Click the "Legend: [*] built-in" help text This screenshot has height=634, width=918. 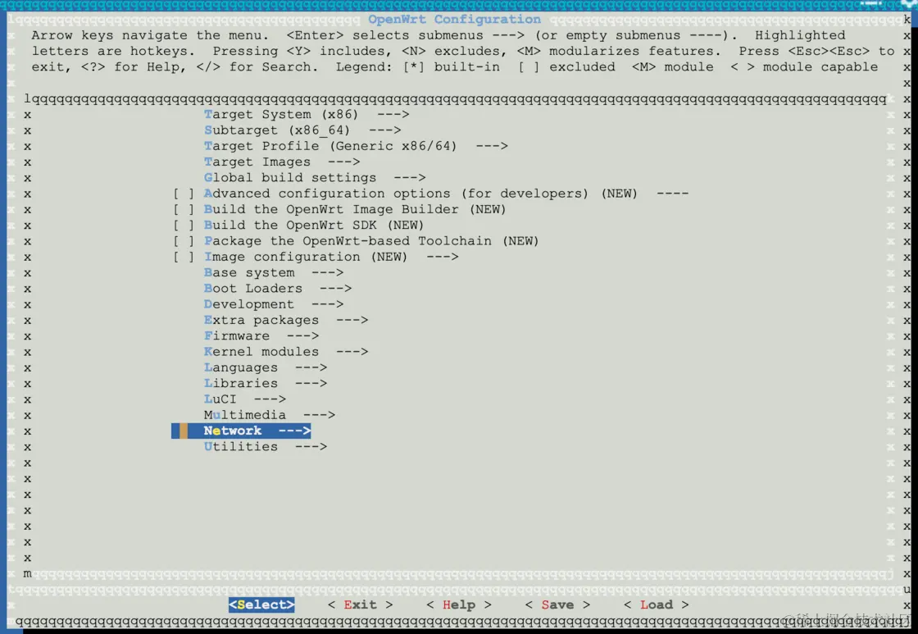tap(418, 66)
